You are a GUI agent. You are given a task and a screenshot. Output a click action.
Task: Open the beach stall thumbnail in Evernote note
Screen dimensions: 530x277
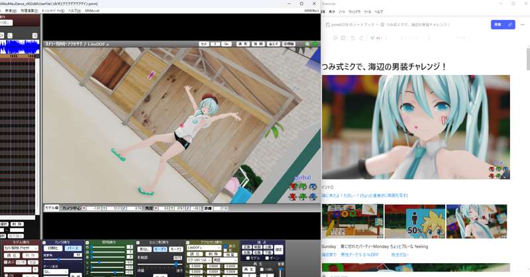click(x=353, y=221)
